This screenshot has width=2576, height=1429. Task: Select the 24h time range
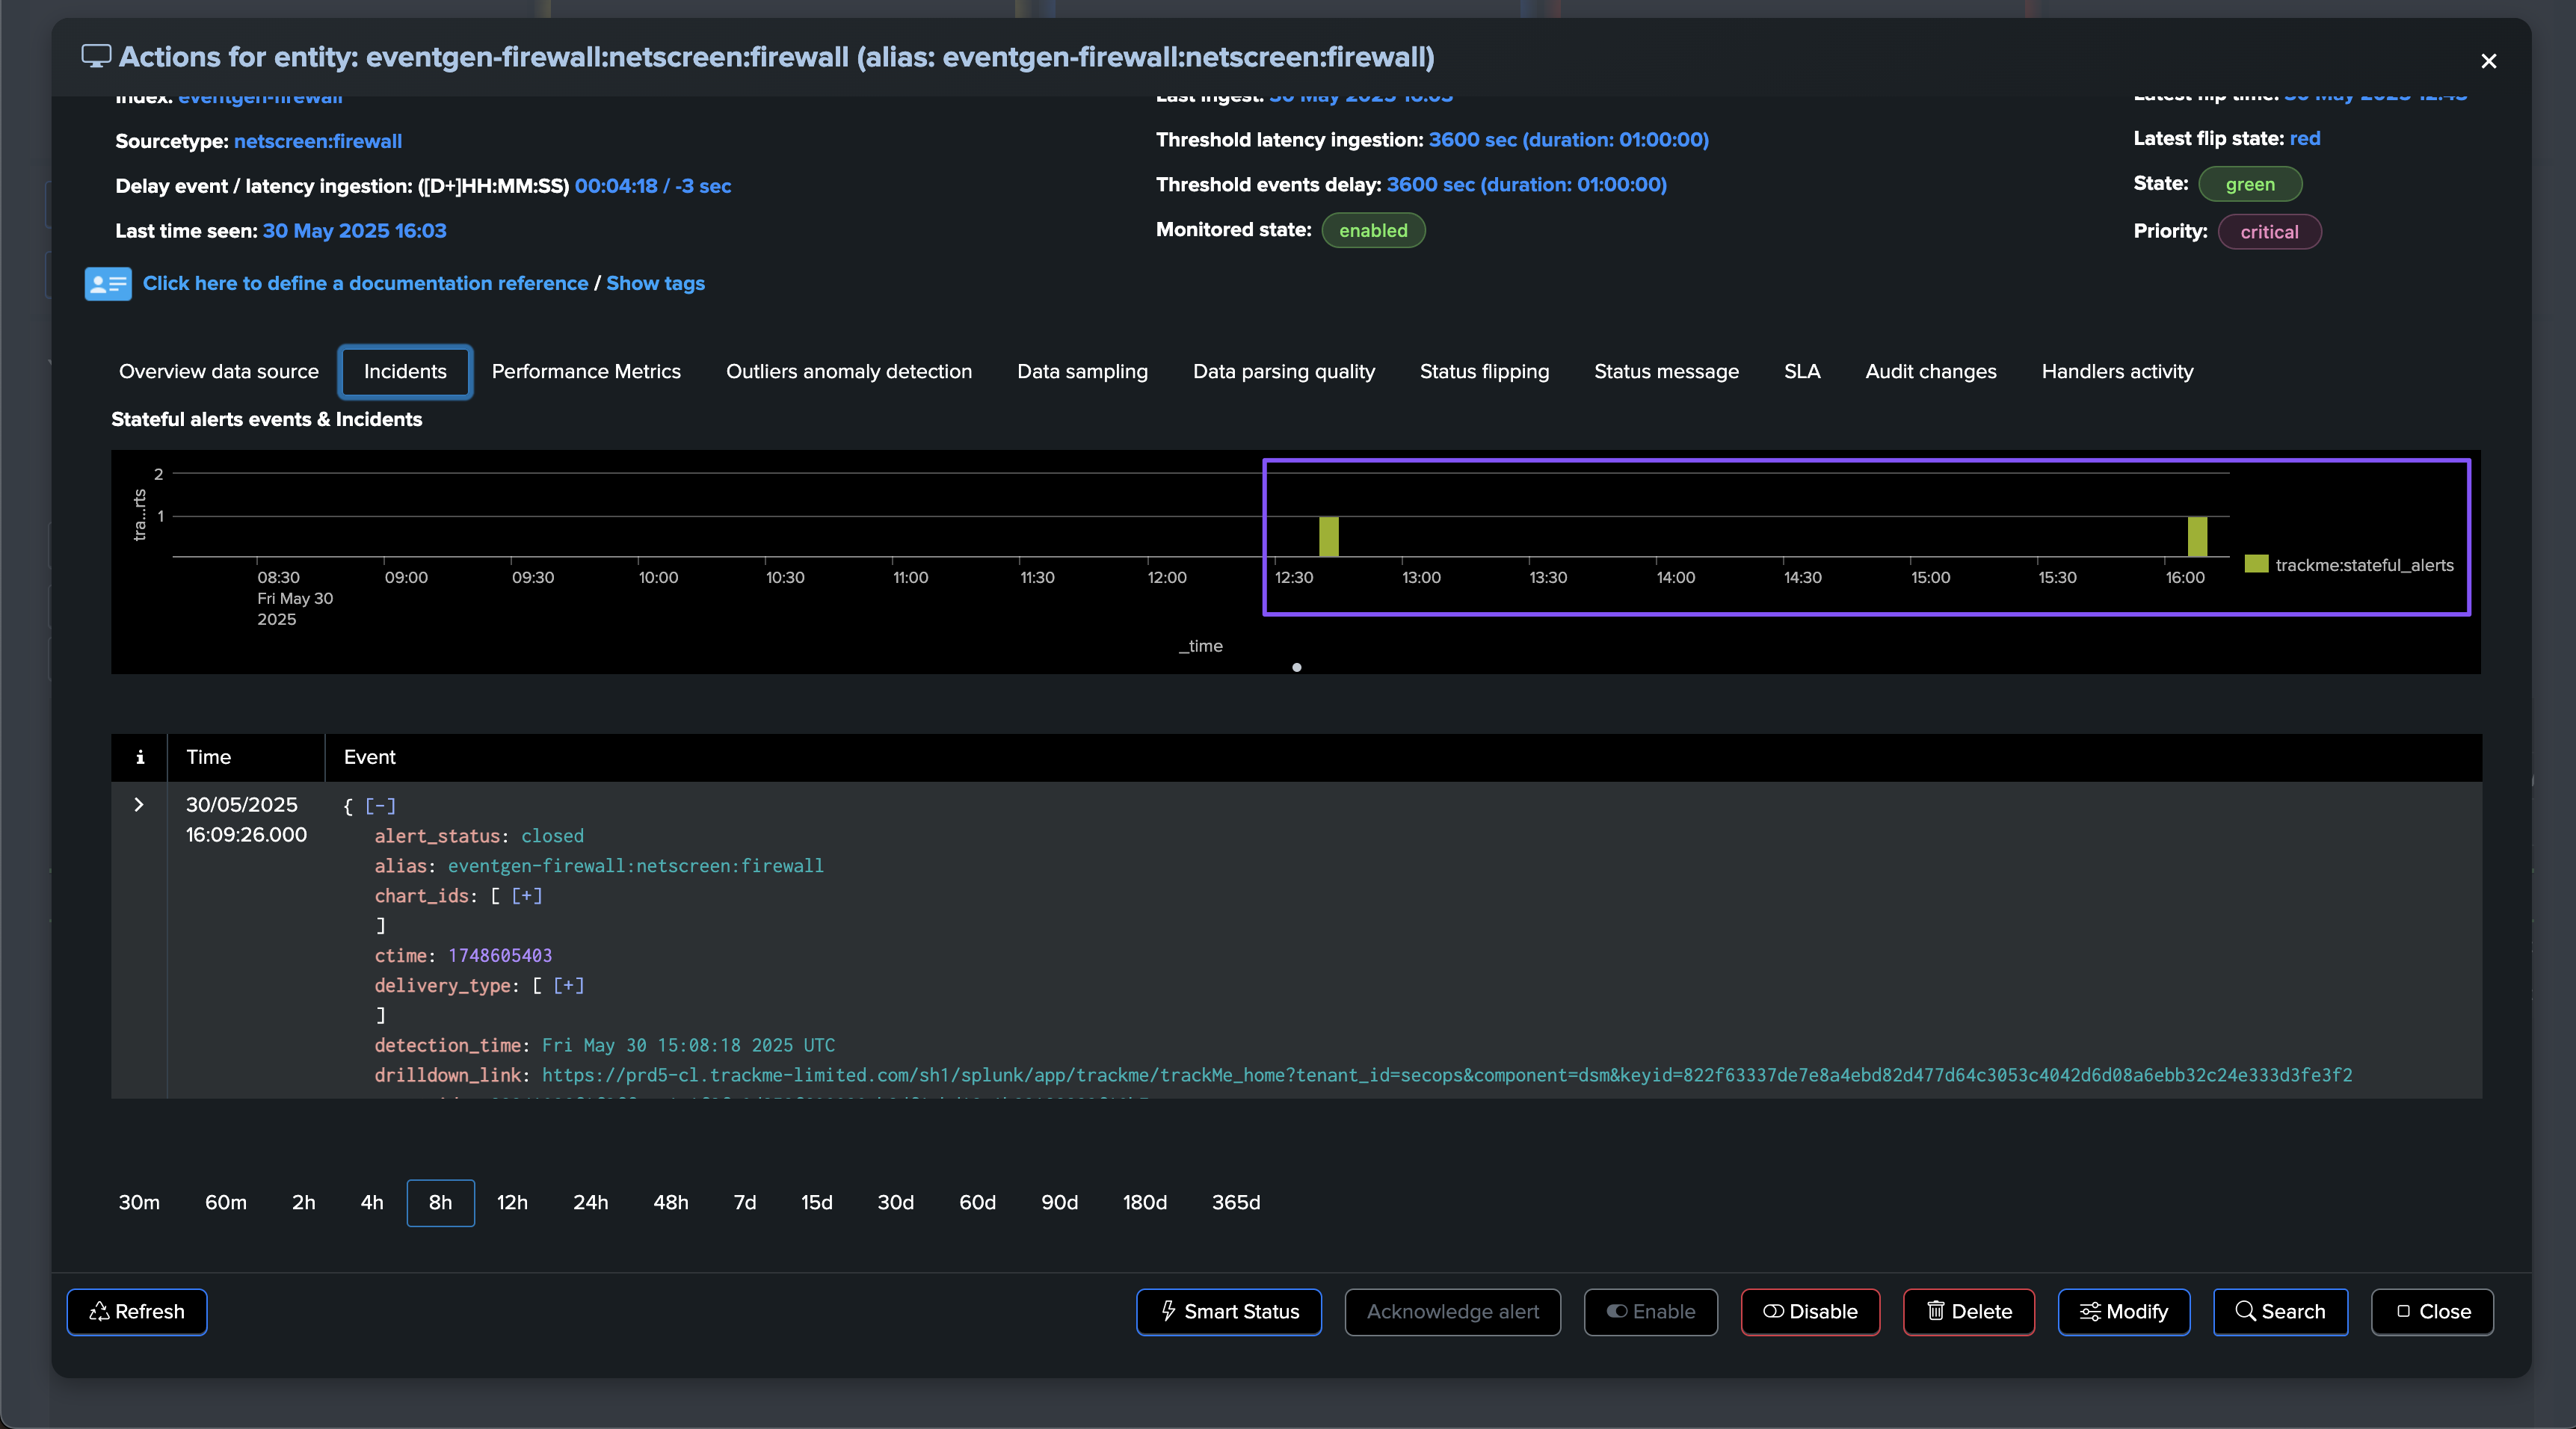[590, 1202]
